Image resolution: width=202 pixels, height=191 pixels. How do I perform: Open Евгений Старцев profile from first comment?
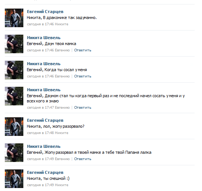coord(45,12)
